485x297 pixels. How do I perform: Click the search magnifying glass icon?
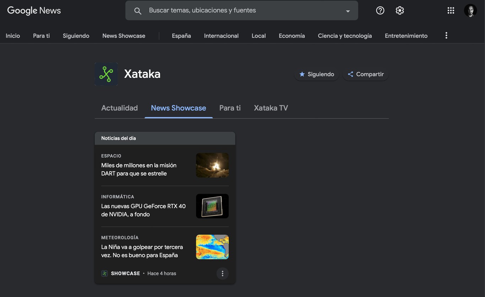(x=137, y=10)
